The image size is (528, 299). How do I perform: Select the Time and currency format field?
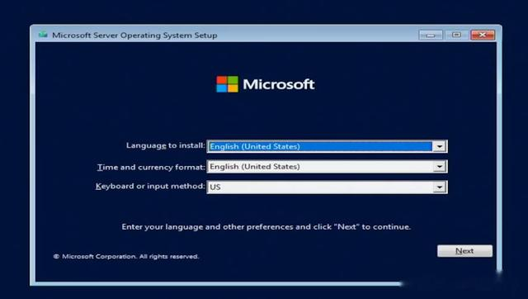(327, 167)
